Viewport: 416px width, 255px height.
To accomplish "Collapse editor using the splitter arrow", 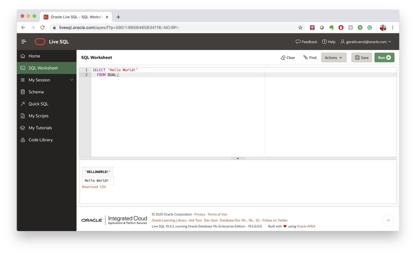I will pos(238,158).
